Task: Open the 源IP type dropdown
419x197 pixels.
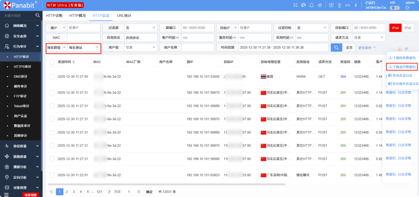Action: click(56, 28)
